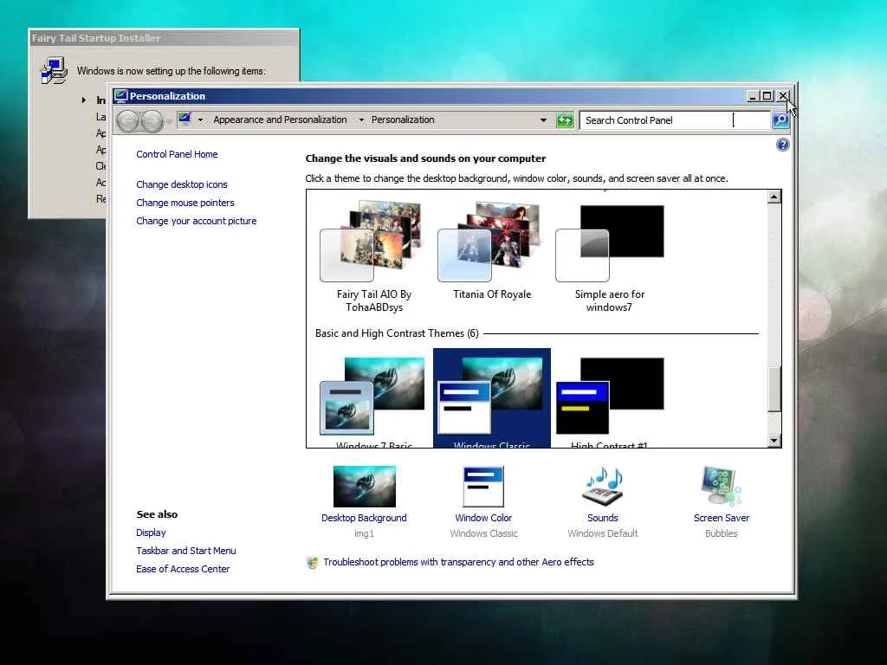Open dropdown arrow after Control Panel icon
The image size is (887, 665).
tap(200, 119)
